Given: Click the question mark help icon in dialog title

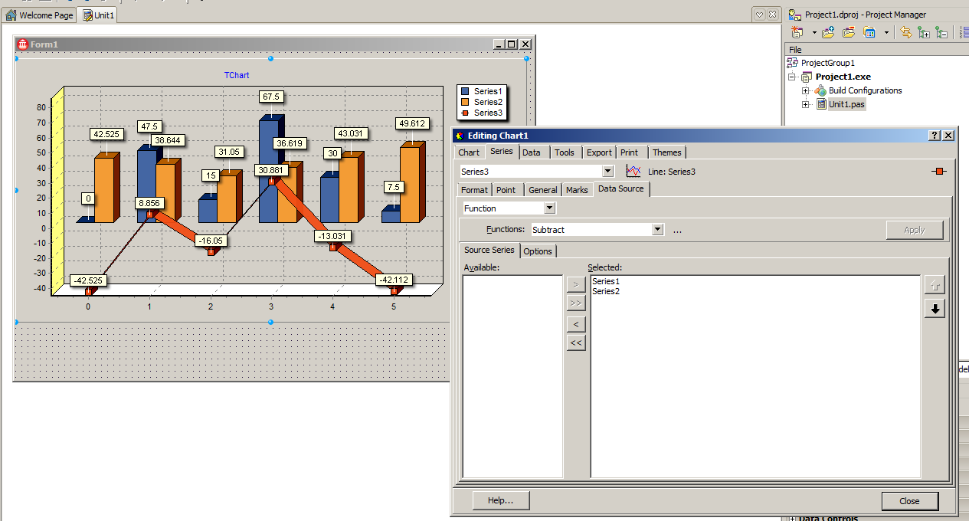Looking at the screenshot, I should [935, 135].
